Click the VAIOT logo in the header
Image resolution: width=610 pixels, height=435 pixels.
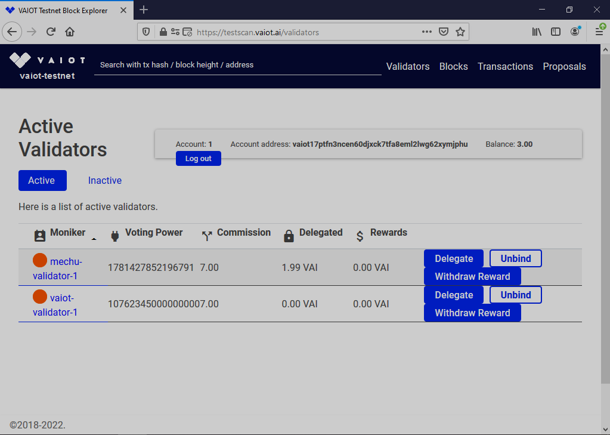pos(47,60)
